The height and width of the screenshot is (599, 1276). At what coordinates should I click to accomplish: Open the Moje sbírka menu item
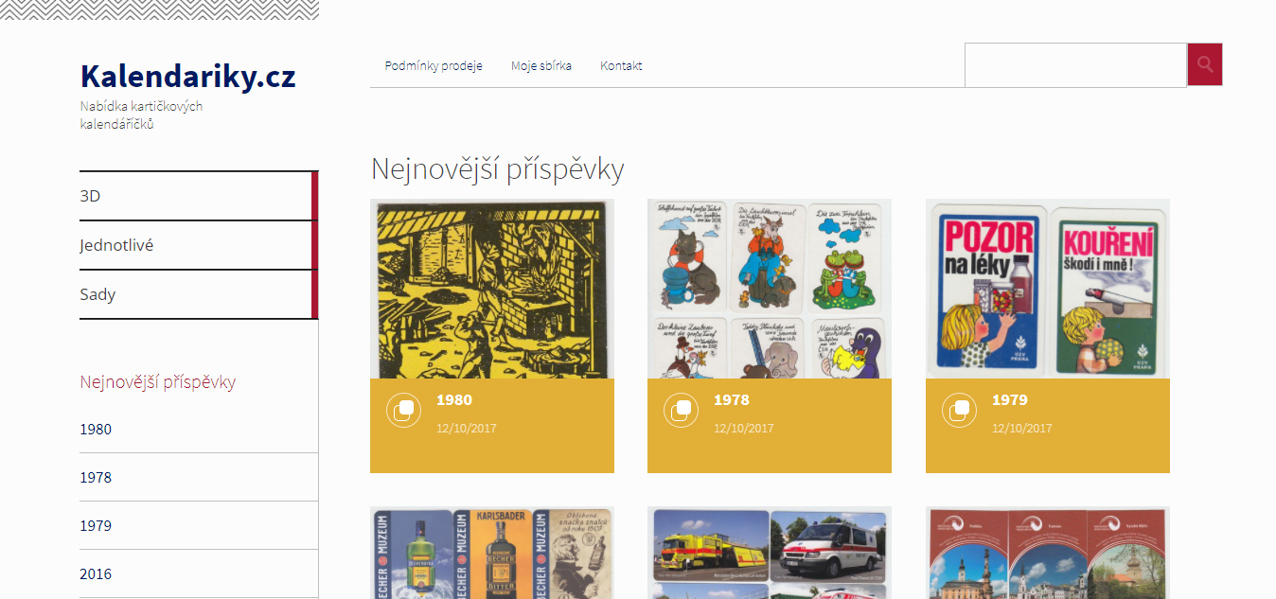[x=541, y=65]
